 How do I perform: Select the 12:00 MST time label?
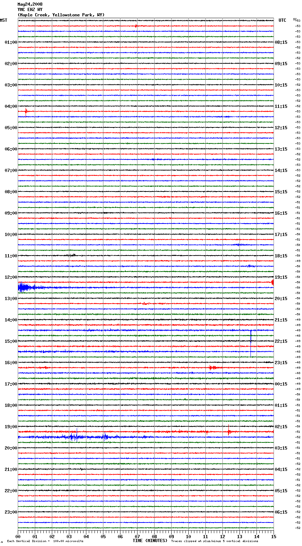click(11, 277)
